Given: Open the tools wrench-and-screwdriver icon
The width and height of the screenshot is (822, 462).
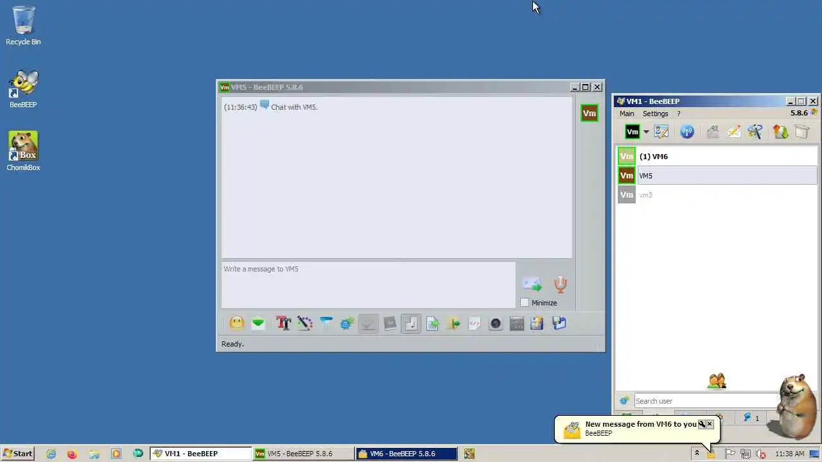Looking at the screenshot, I should click(755, 132).
